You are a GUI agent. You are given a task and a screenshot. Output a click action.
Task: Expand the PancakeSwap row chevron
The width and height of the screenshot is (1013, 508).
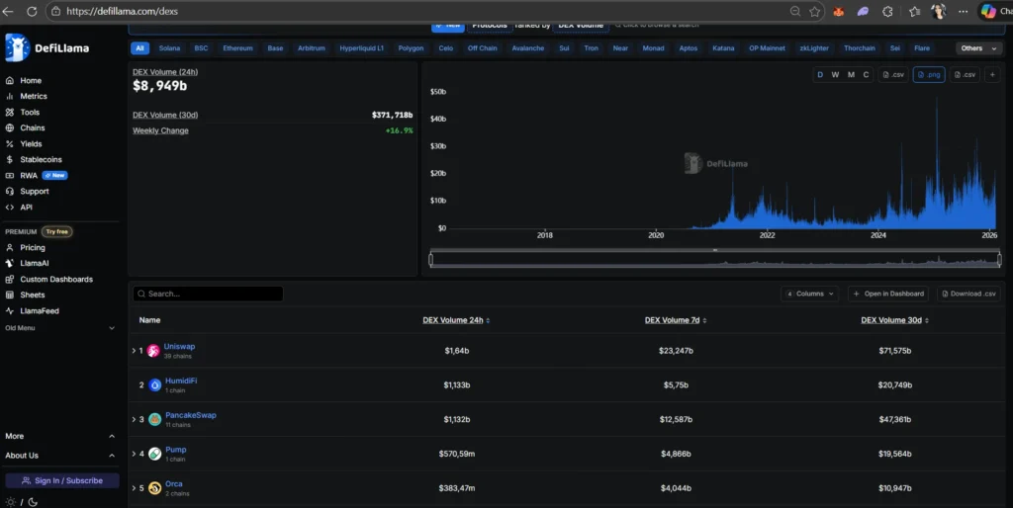pos(134,420)
